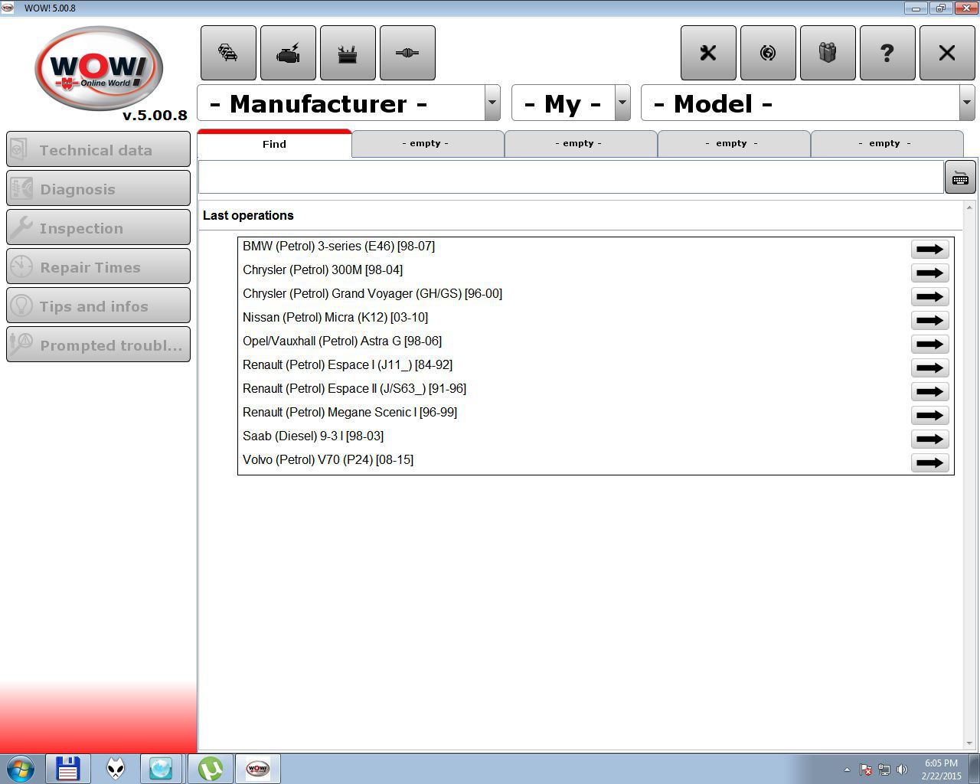The image size is (980, 784).
Task: Open Renault Megane Scenic I arrow button
Action: pyautogui.click(x=930, y=415)
